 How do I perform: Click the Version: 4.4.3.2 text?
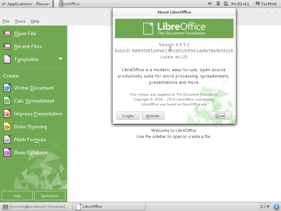pos(174,45)
